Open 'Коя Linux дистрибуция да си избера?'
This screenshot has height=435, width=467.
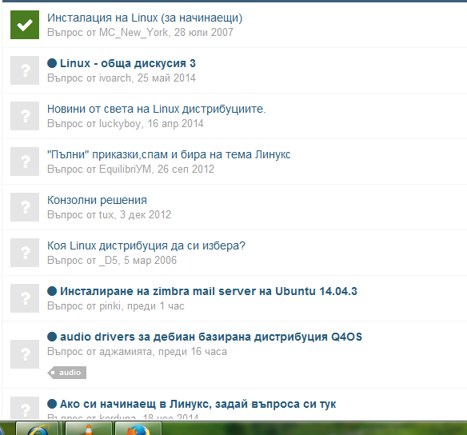pos(146,245)
